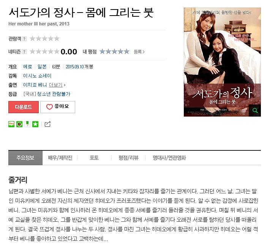This screenshot has height=248, width=270.
Task: Expand cast list with 더보기
Action: [57, 85]
